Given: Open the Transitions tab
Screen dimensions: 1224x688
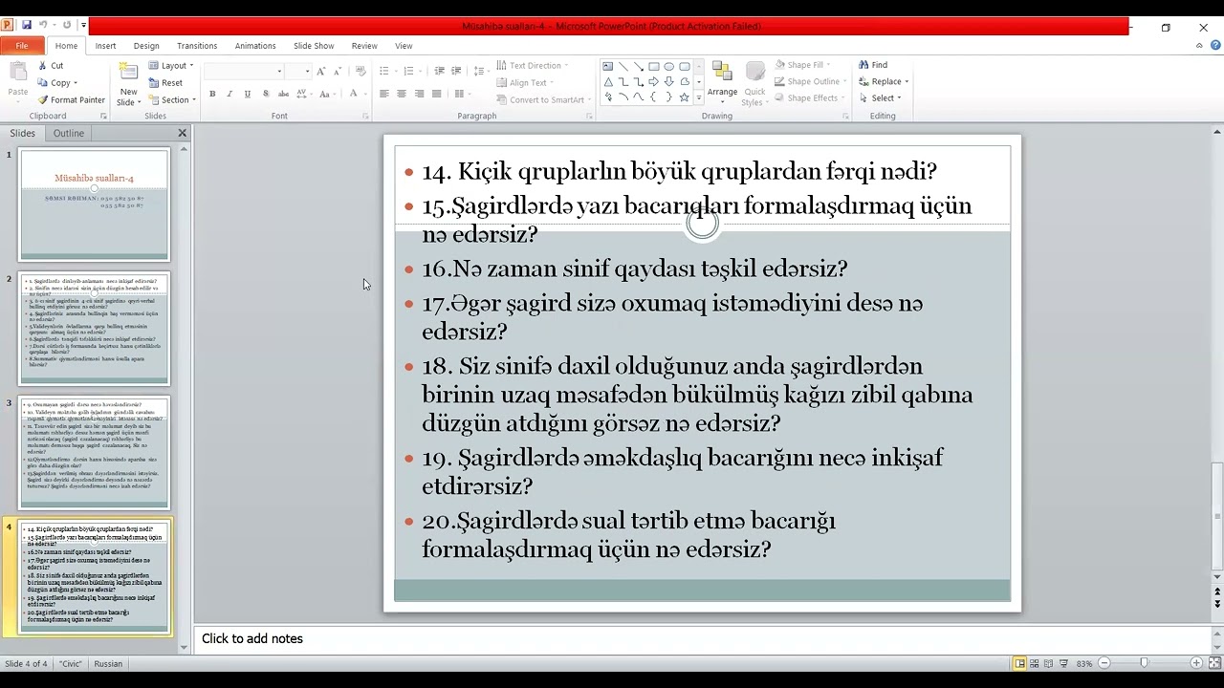Looking at the screenshot, I should (x=197, y=45).
